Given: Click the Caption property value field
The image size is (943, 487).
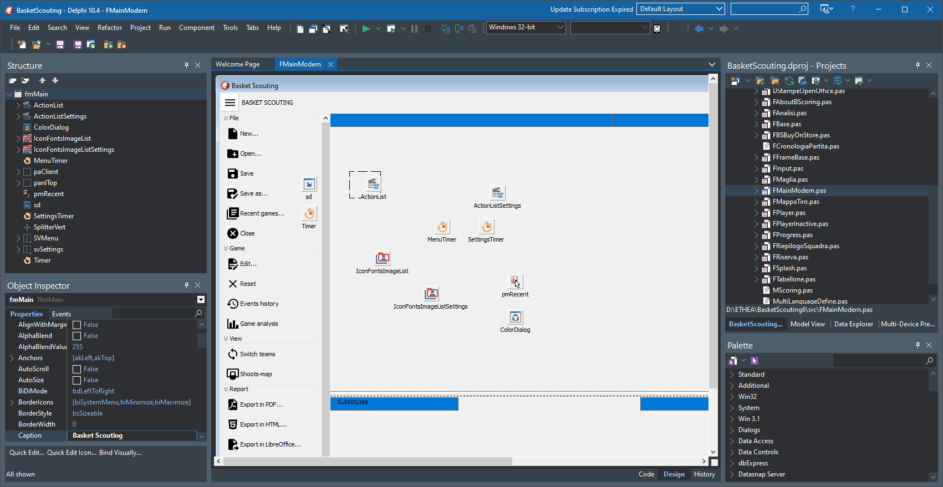Looking at the screenshot, I should [x=132, y=436].
